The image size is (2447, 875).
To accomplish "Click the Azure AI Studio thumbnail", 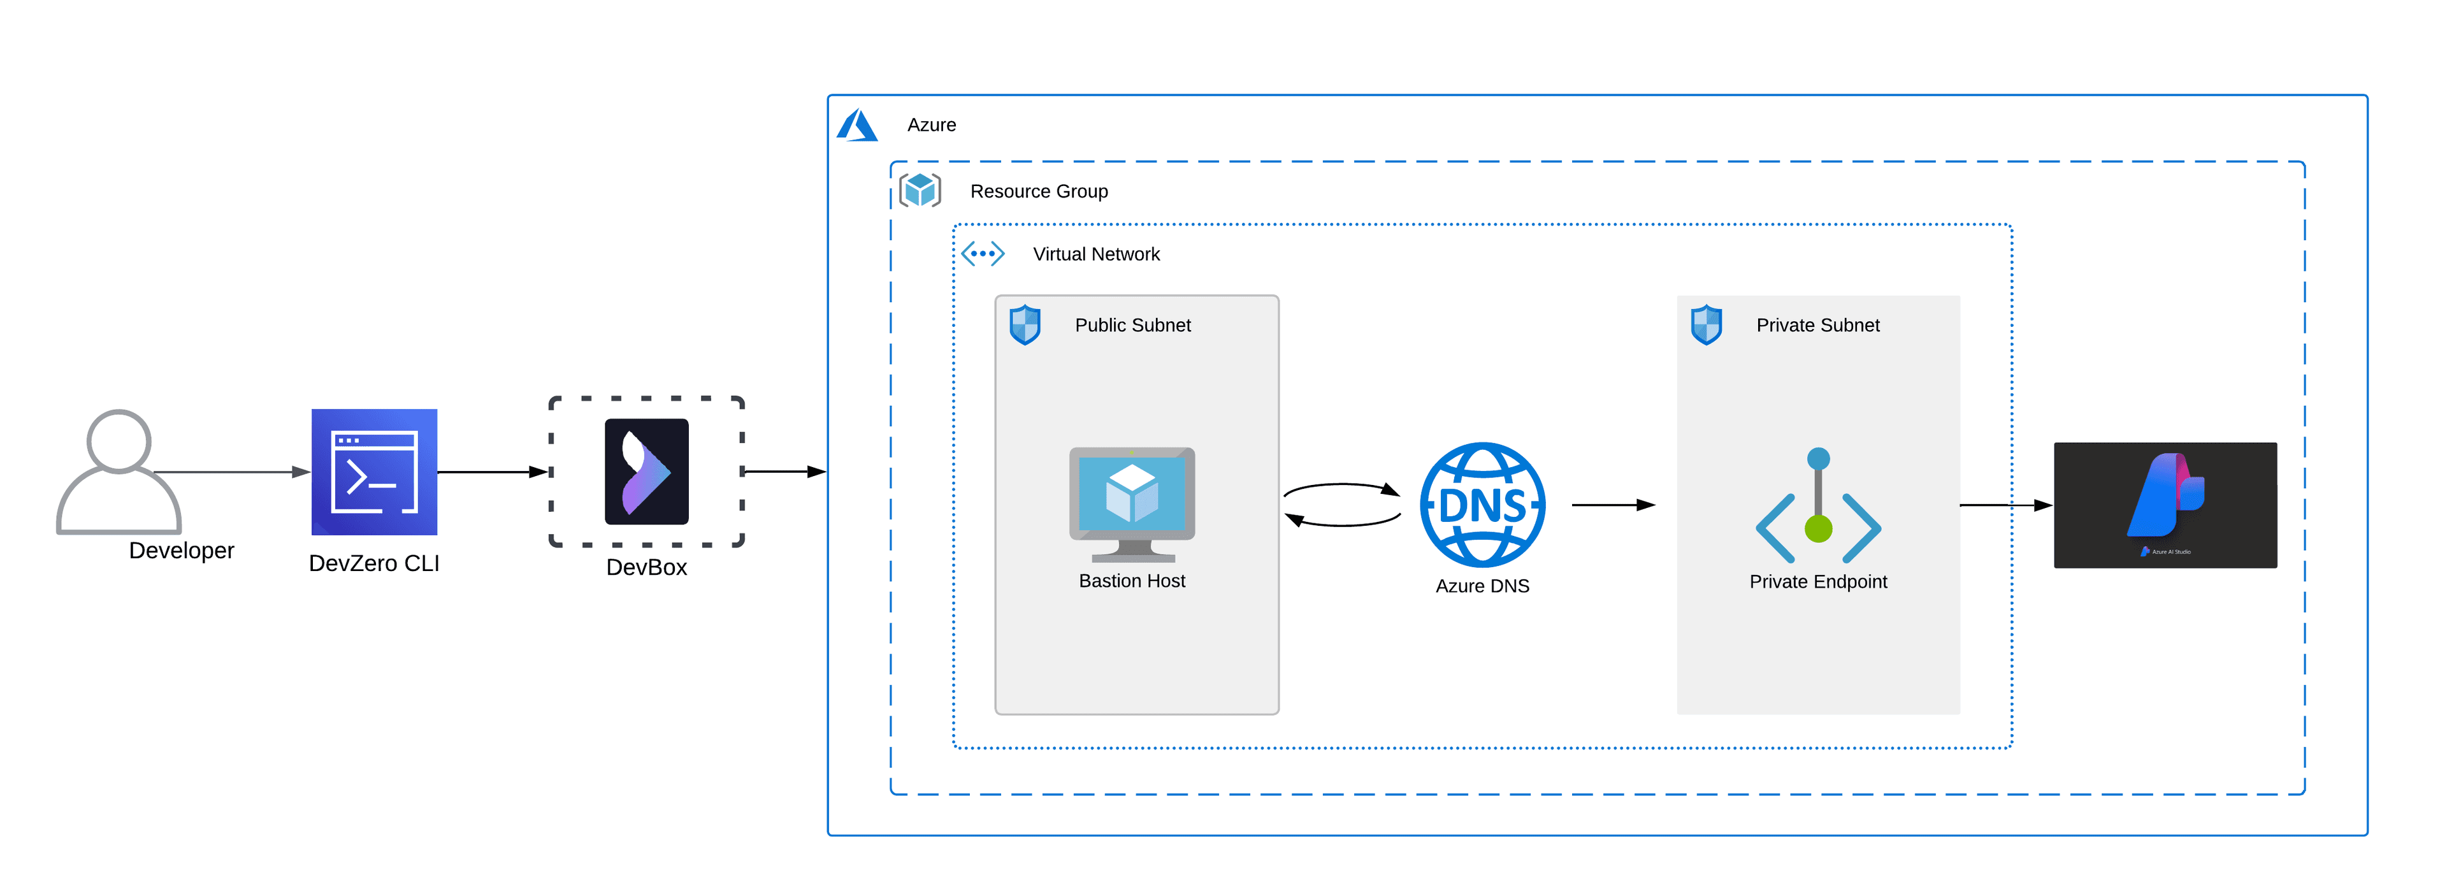I will click(2165, 505).
